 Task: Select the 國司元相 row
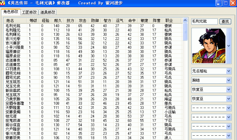(x=93, y=73)
